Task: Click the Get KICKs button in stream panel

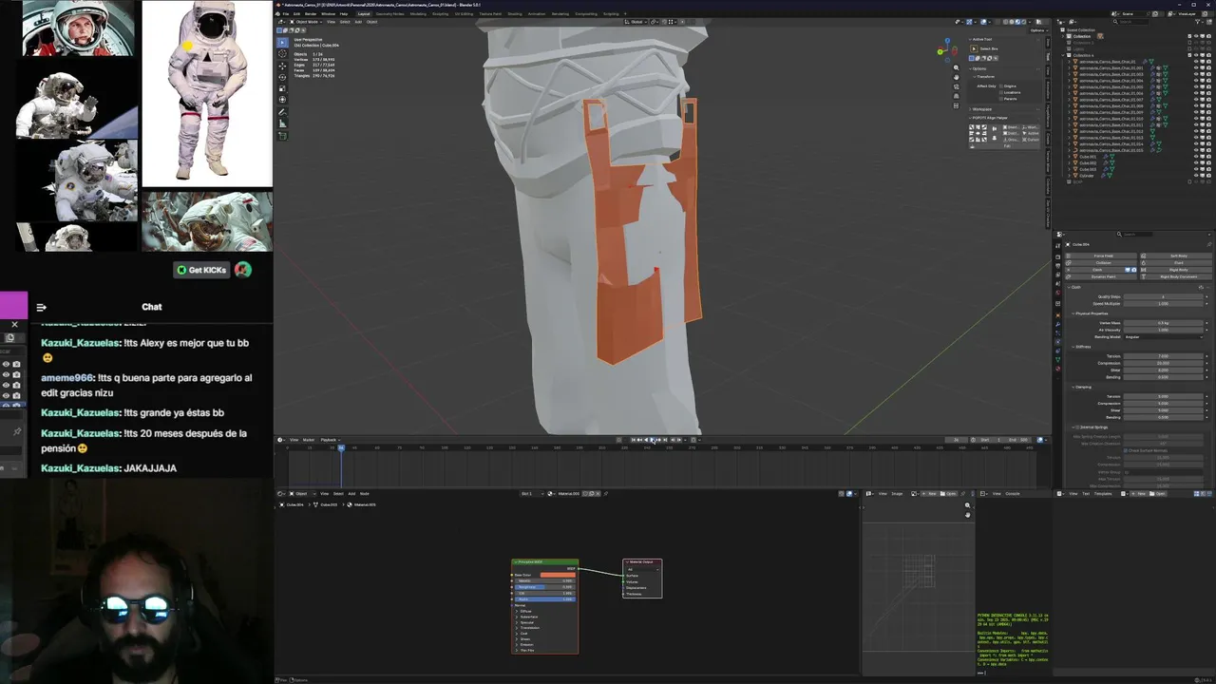Action: tap(203, 270)
